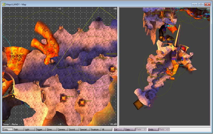Viewport: 213px width, 134px height.
Task: Select the stair ramp object in plan view
Action: click(46, 86)
